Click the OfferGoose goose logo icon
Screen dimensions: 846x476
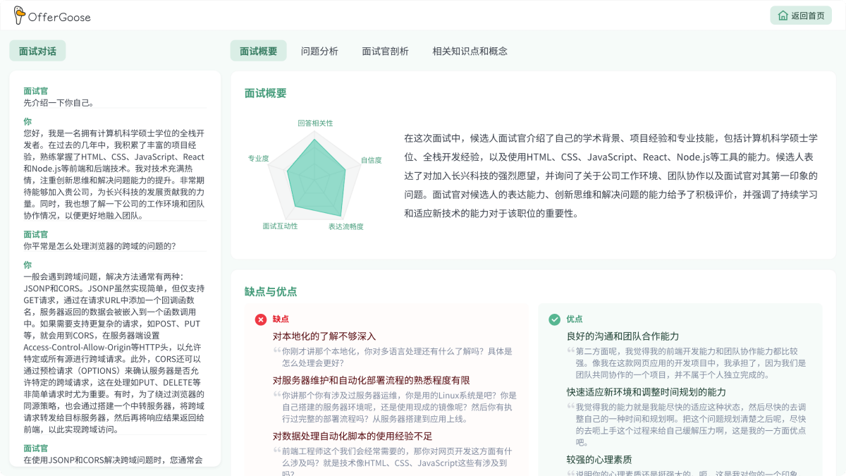[19, 15]
